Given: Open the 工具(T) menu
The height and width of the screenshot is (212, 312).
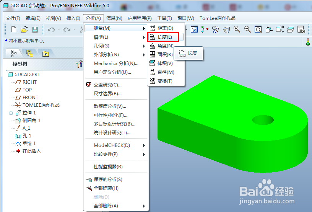Looking at the screenshot, I should (x=164, y=18).
